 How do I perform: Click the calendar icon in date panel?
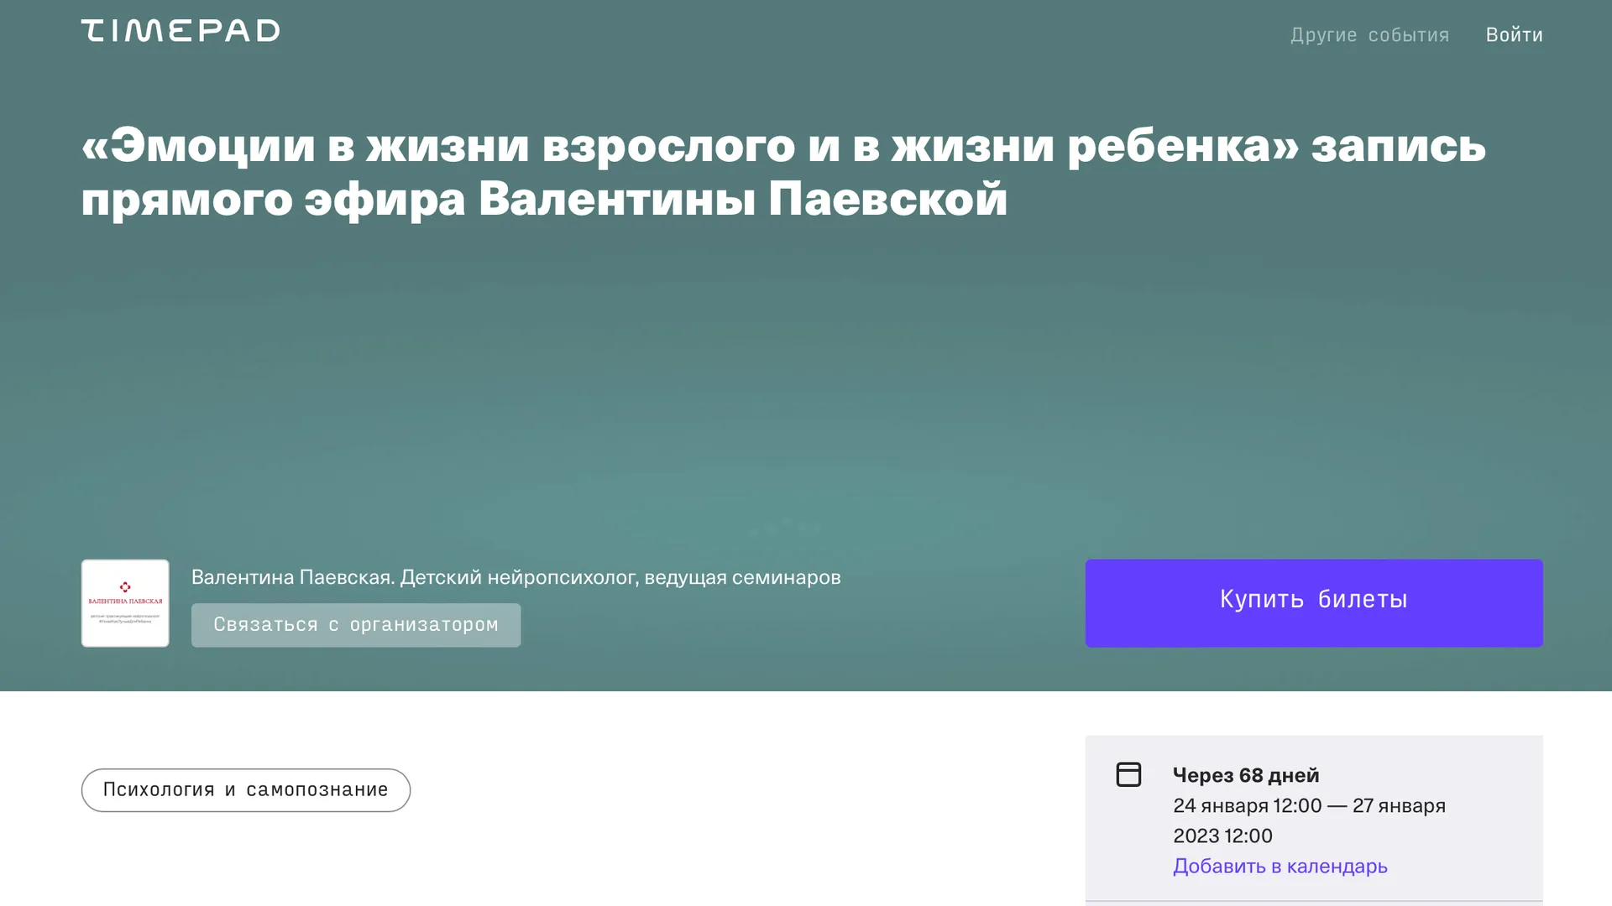1128,774
